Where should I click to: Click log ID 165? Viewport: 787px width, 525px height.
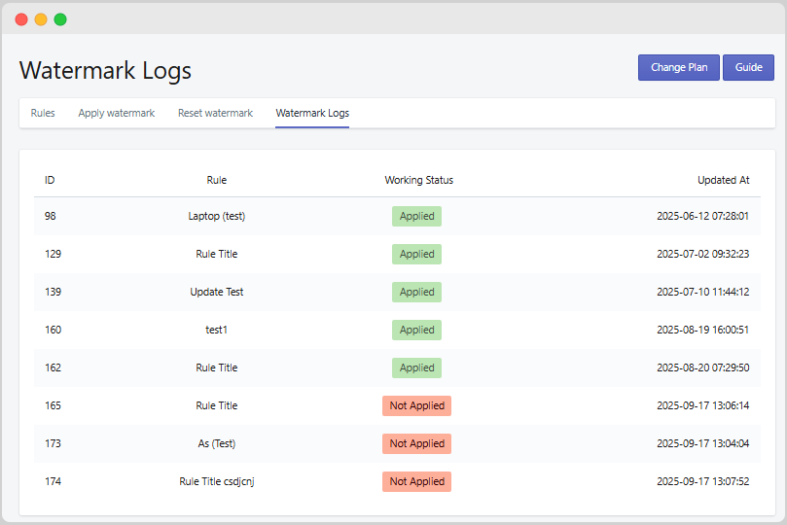click(x=53, y=405)
